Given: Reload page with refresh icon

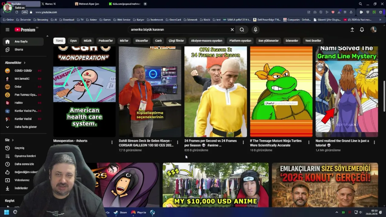Looking at the screenshot, I should click(x=17, y=12).
